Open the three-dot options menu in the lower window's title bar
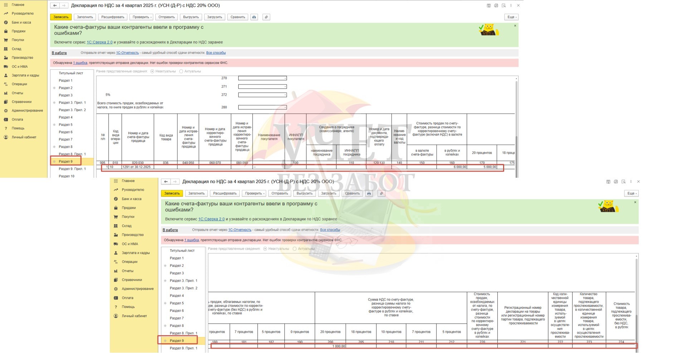Image resolution: width=687 pixels, height=353 pixels. pos(631,182)
